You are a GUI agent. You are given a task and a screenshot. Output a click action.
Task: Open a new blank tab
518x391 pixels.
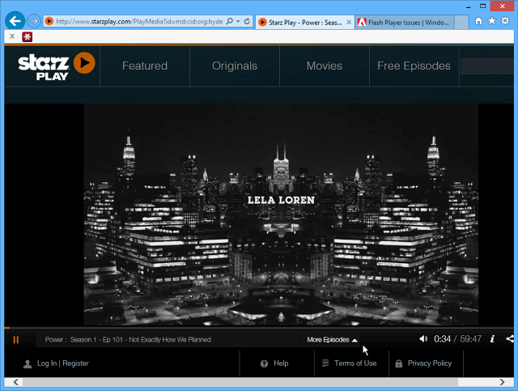tap(461, 23)
